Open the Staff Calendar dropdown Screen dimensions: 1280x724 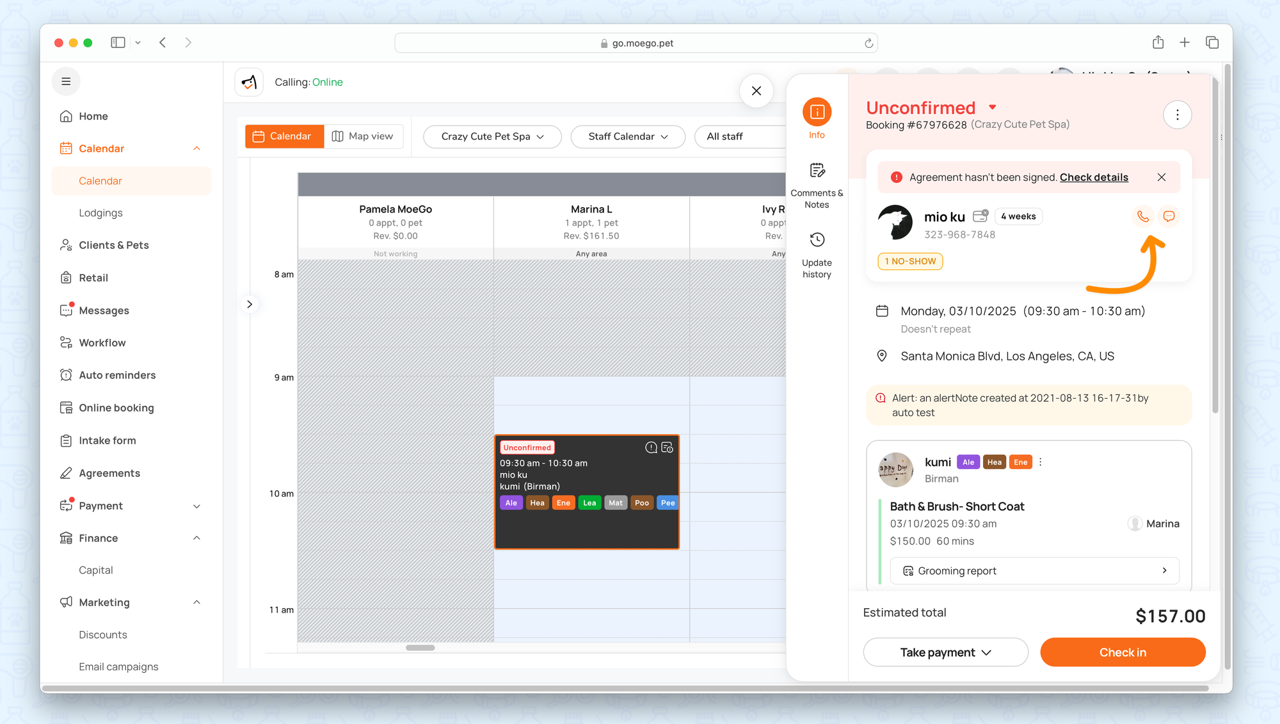pos(627,136)
